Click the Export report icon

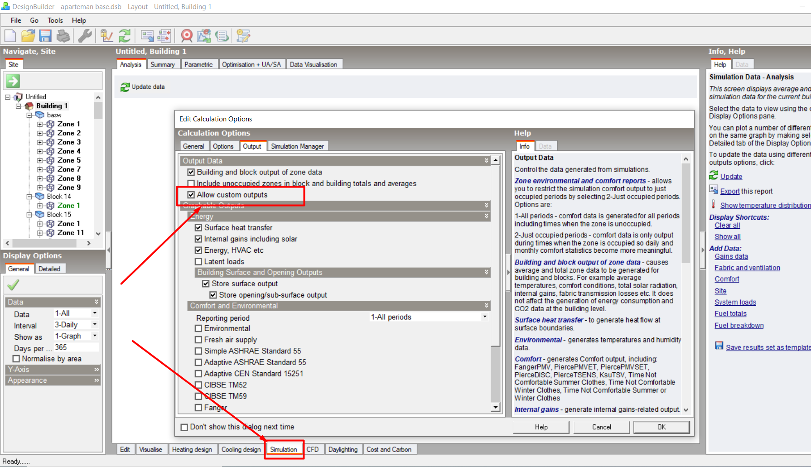point(714,190)
